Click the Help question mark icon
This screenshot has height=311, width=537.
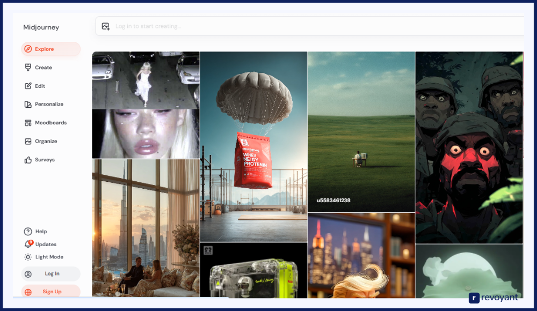tap(28, 232)
